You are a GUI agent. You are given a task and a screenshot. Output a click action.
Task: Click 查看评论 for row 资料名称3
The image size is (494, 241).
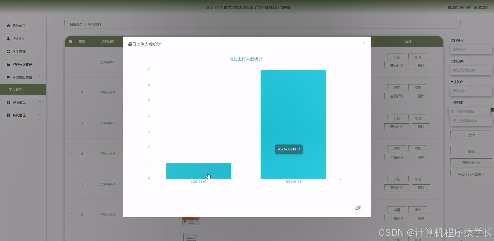(397, 218)
